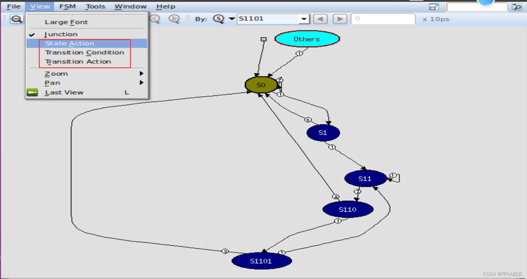Click transition label 2 below S11
This screenshot has width=527, height=279.
(358, 192)
